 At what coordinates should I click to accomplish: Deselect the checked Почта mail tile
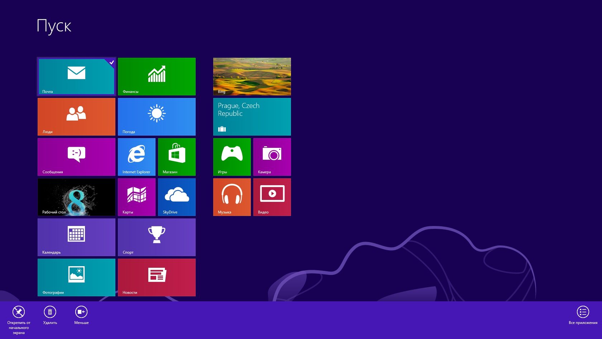coord(76,76)
